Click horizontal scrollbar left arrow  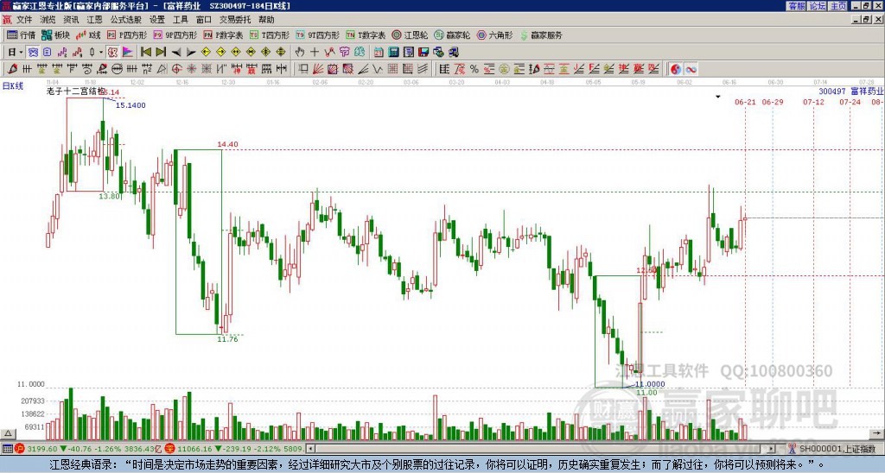click(x=310, y=449)
